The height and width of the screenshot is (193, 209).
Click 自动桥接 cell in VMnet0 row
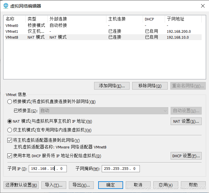coord(58,25)
